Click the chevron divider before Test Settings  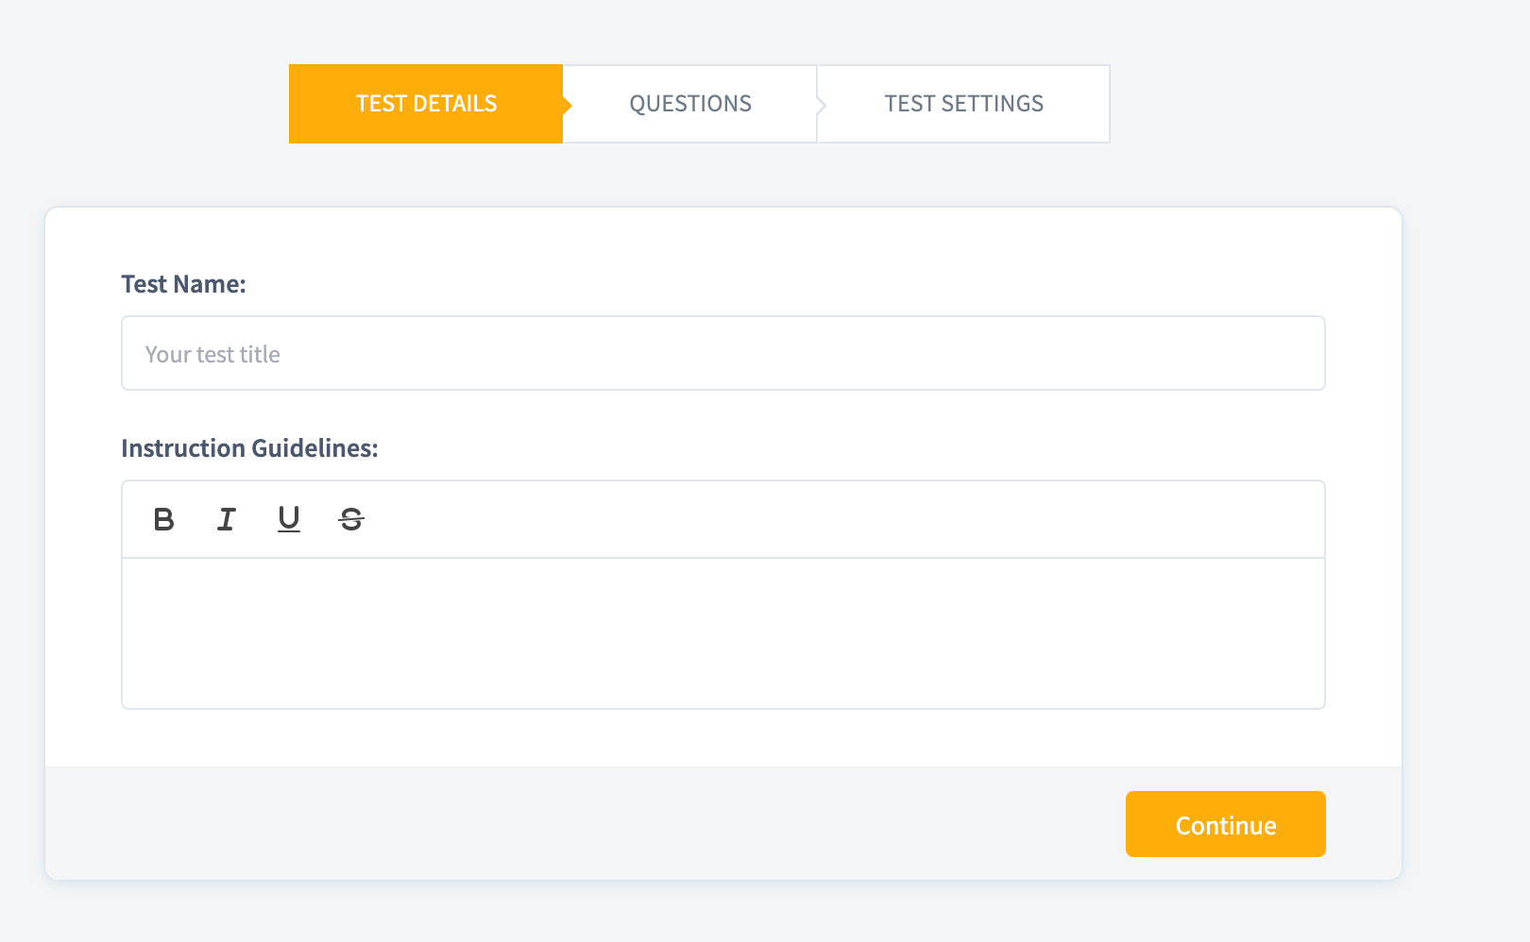click(x=821, y=105)
